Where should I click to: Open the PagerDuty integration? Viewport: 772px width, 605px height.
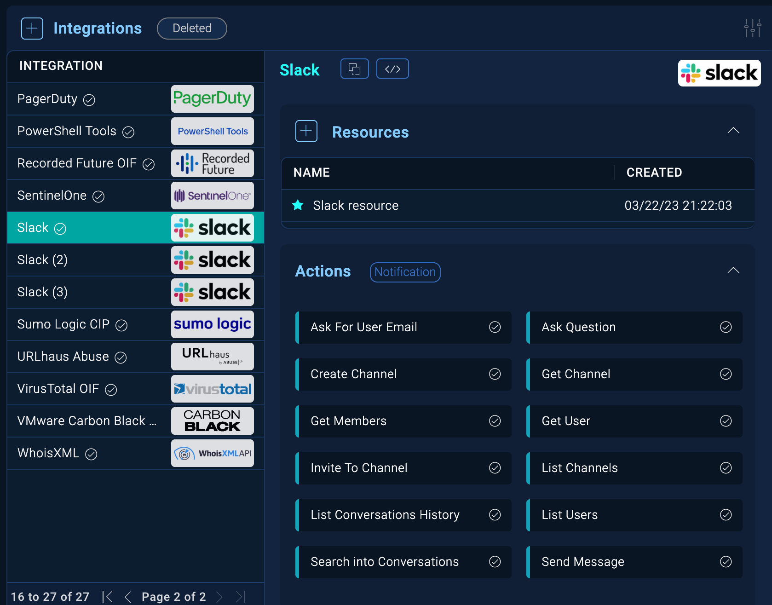47,99
